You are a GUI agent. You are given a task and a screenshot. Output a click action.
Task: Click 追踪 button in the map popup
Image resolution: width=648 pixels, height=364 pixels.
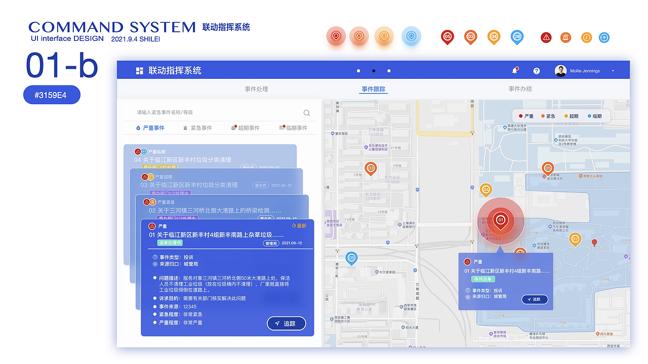[535, 299]
